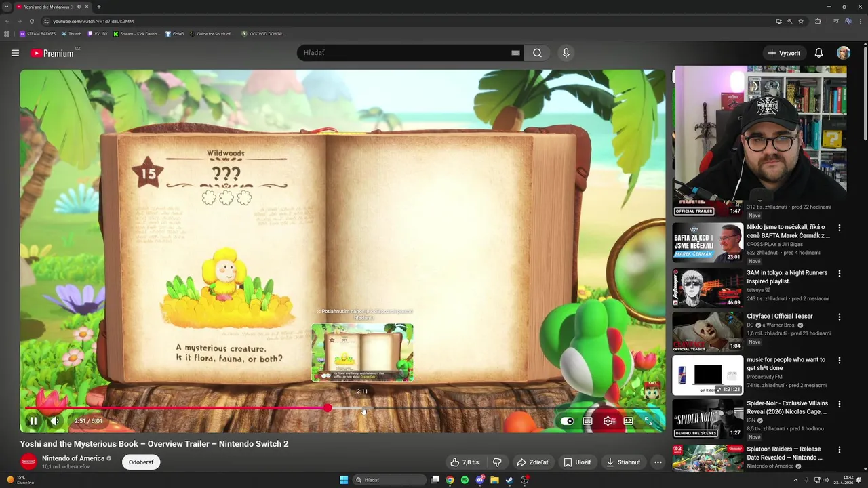Seek to the 3:11 mark on progress bar

363,408
